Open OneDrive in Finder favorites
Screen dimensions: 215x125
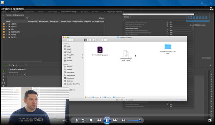pos(68,81)
